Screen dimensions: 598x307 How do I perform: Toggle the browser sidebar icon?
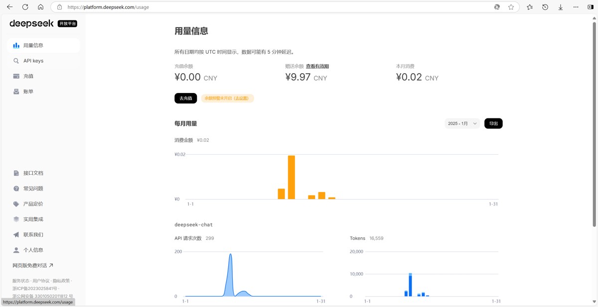tap(591, 7)
